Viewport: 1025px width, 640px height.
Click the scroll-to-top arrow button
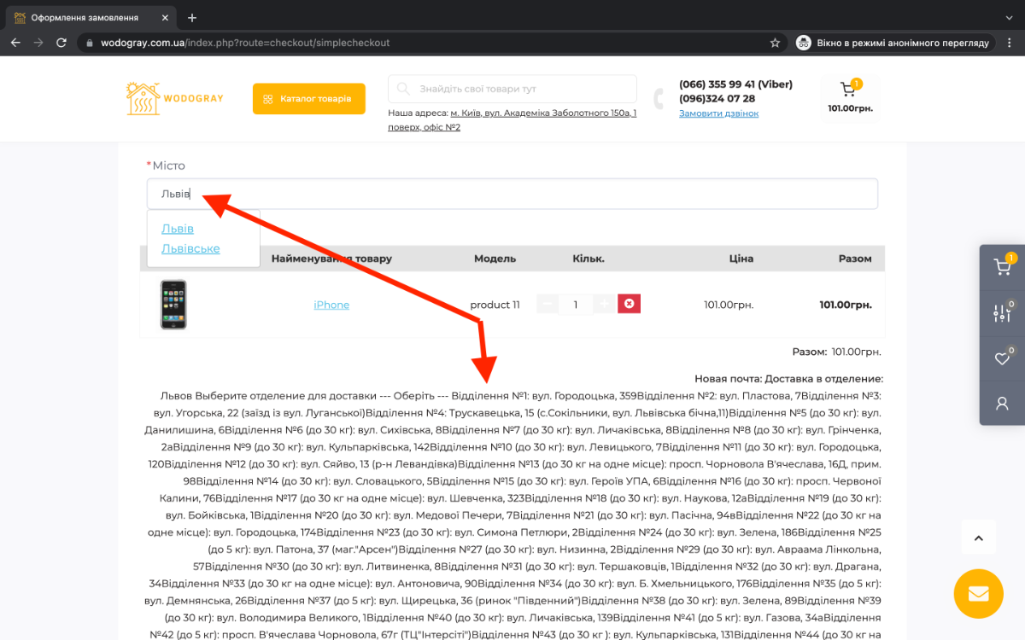tap(979, 538)
